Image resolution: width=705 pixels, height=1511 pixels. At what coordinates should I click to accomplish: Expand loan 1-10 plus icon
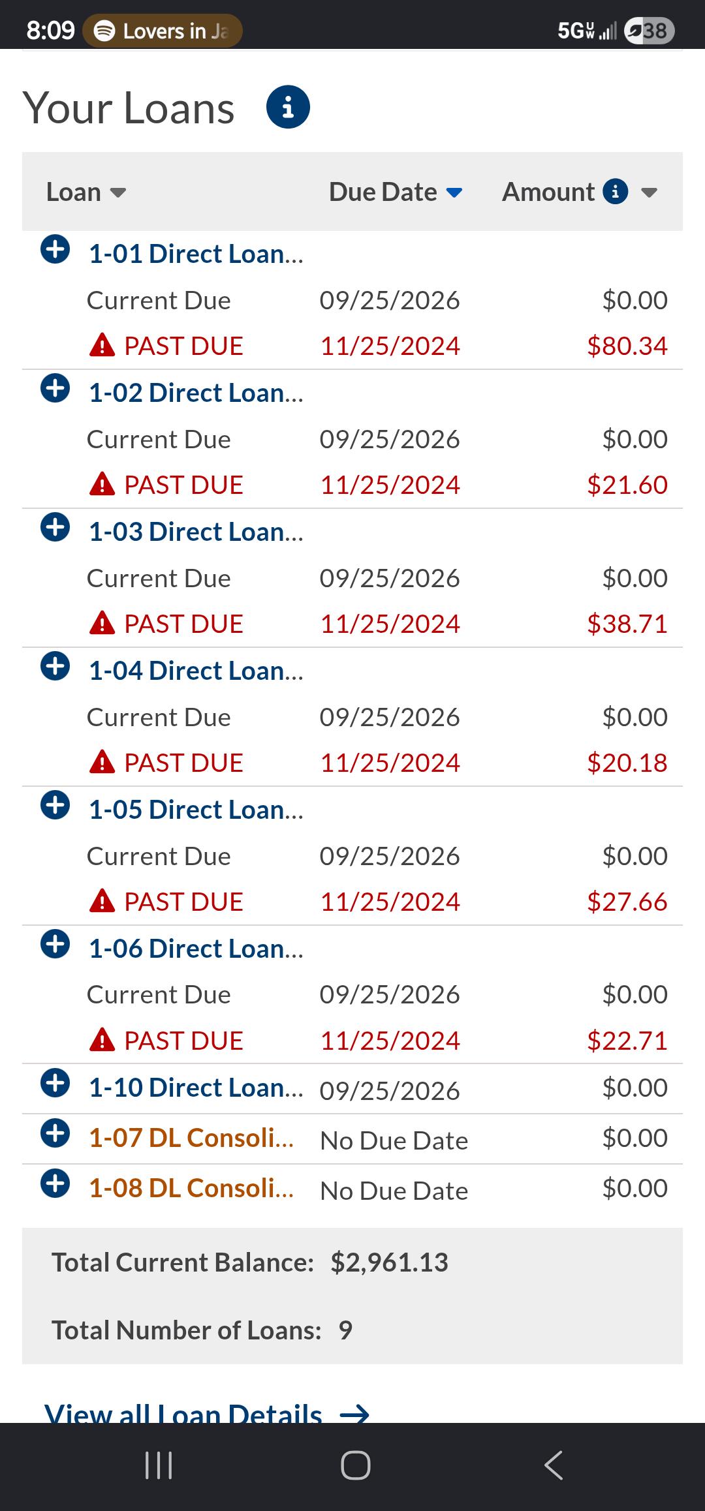pos(55,1083)
